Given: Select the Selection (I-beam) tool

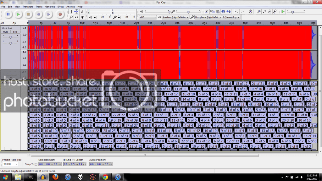Looking at the screenshot, I should tap(71, 12).
